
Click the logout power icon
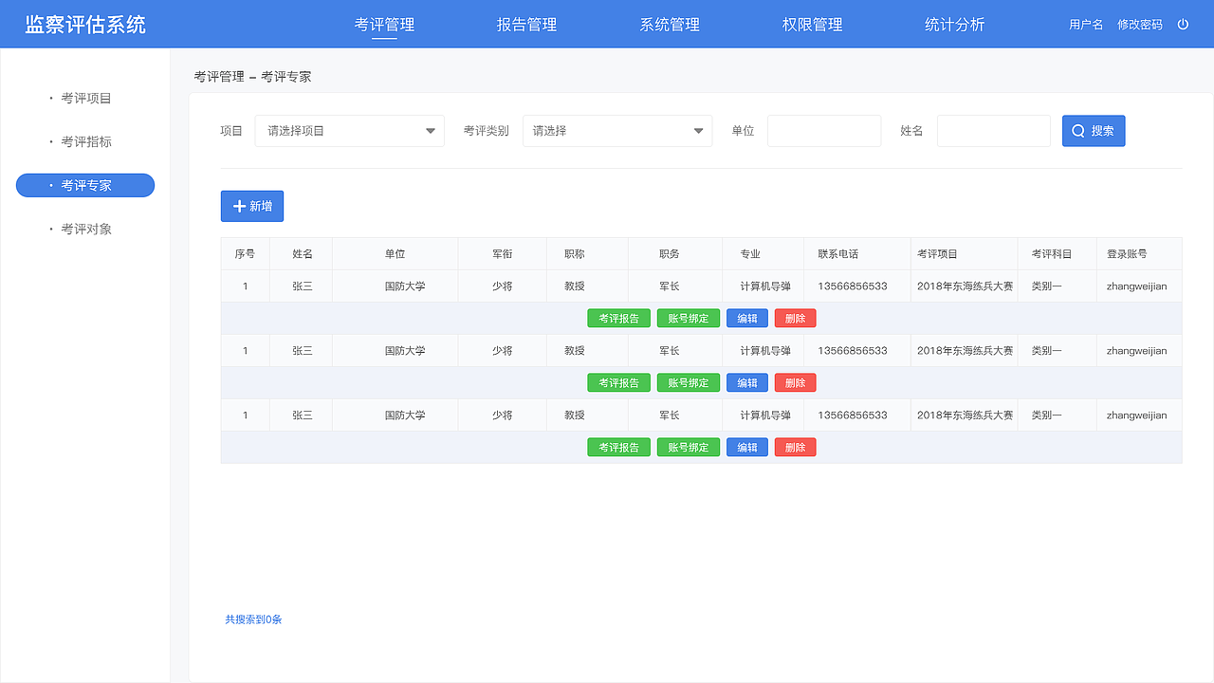point(1183,24)
